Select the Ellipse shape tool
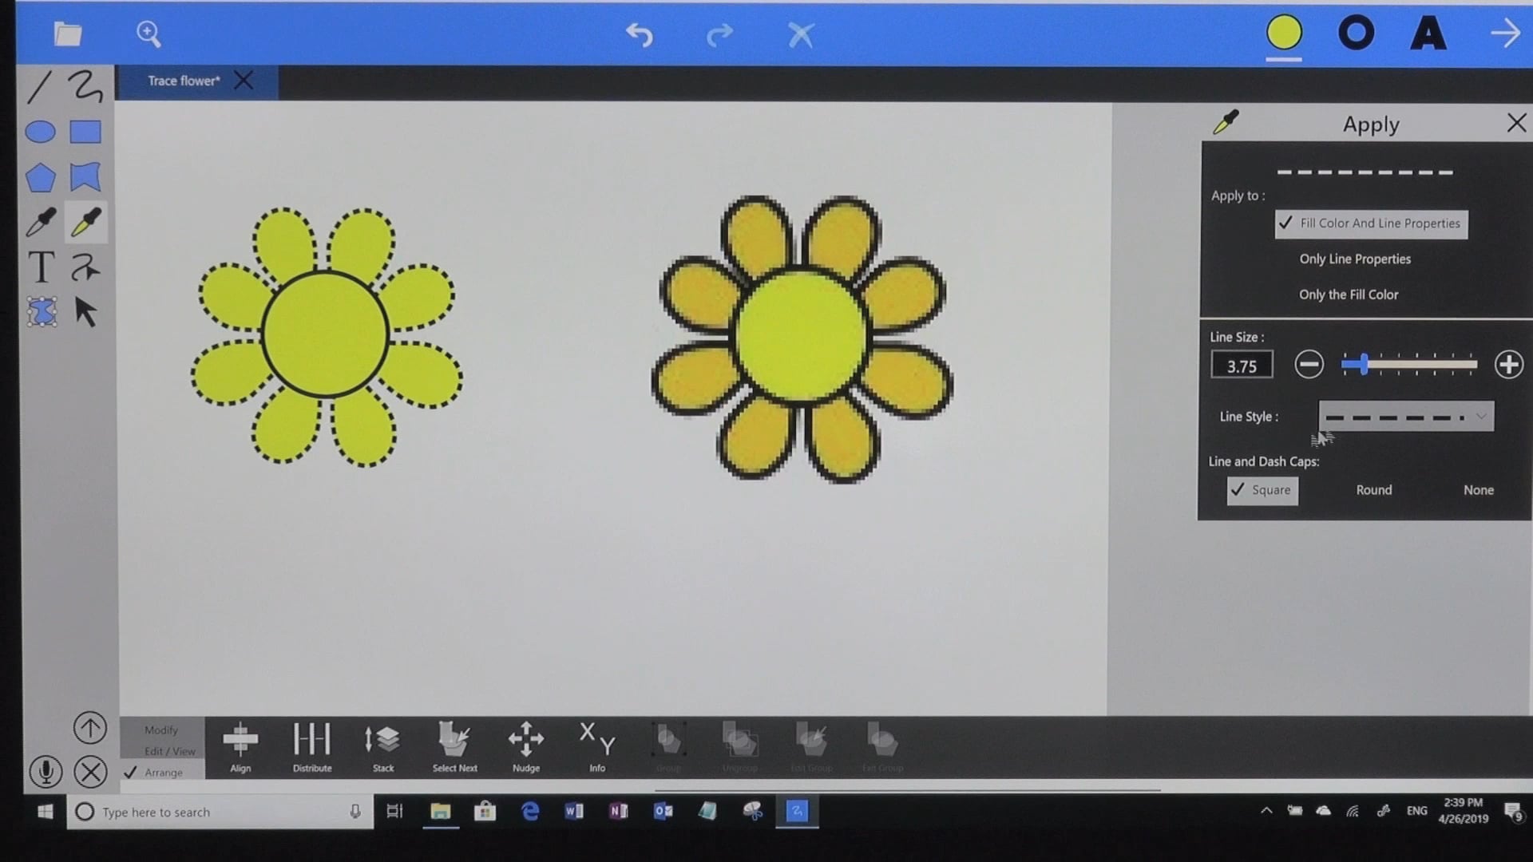 tap(40, 132)
